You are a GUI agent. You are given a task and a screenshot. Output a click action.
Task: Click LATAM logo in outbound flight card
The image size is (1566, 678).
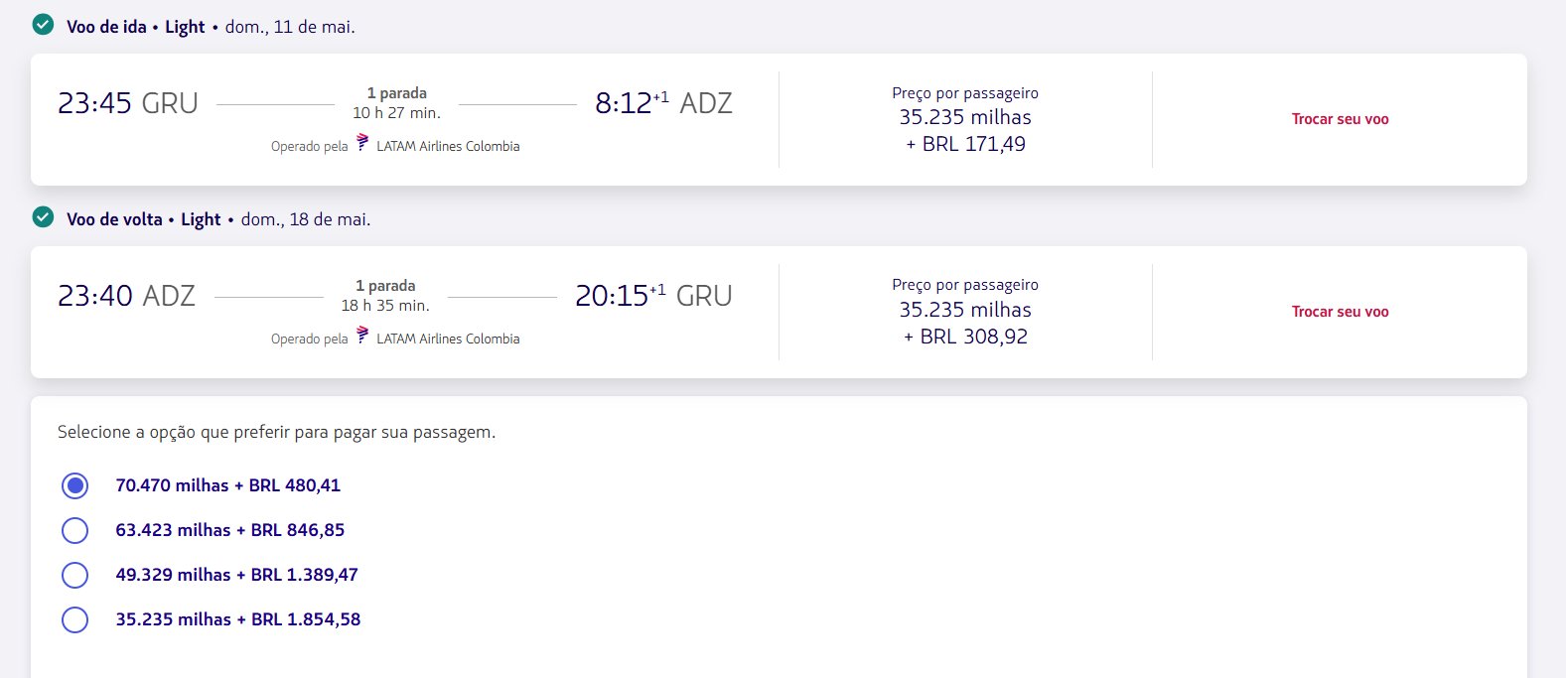pos(362,143)
